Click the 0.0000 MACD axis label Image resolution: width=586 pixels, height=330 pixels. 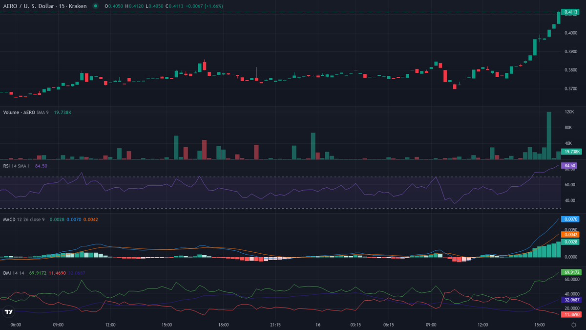571,256
